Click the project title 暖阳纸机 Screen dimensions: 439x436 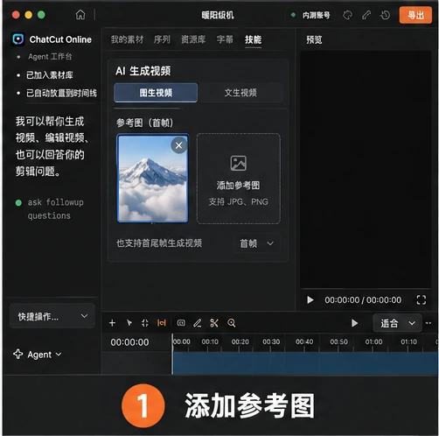click(218, 15)
